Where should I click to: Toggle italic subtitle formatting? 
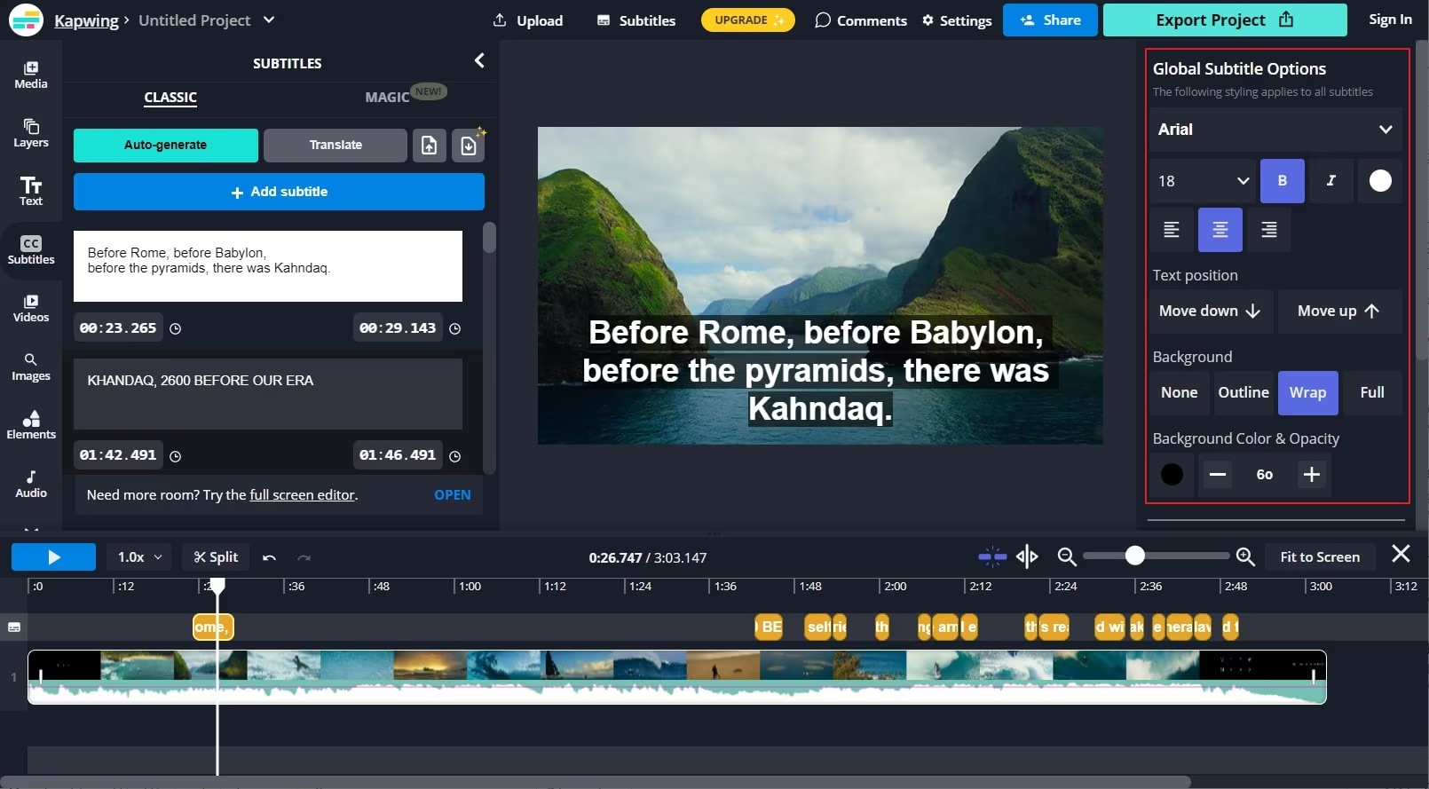pyautogui.click(x=1330, y=181)
